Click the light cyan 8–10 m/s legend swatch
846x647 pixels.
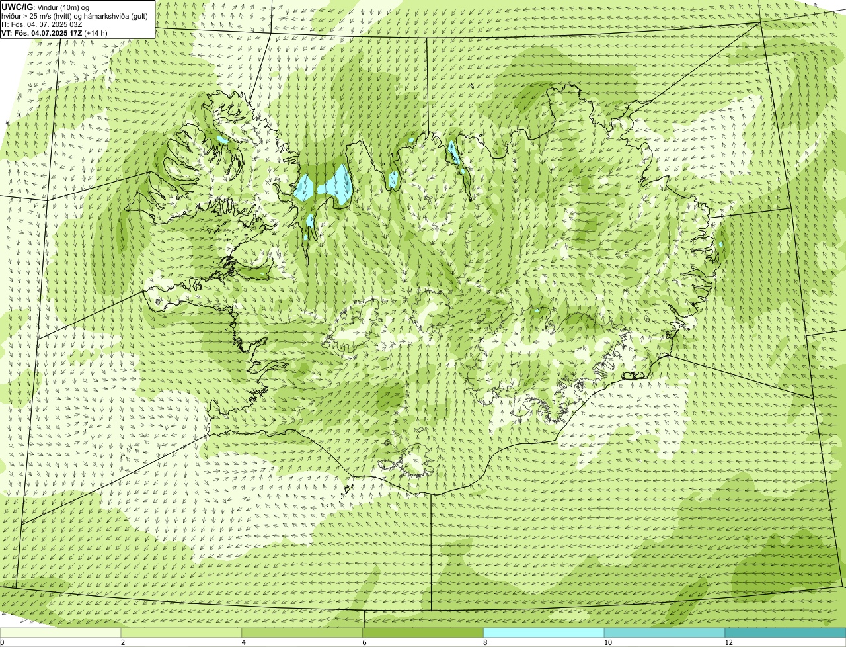[544, 632]
